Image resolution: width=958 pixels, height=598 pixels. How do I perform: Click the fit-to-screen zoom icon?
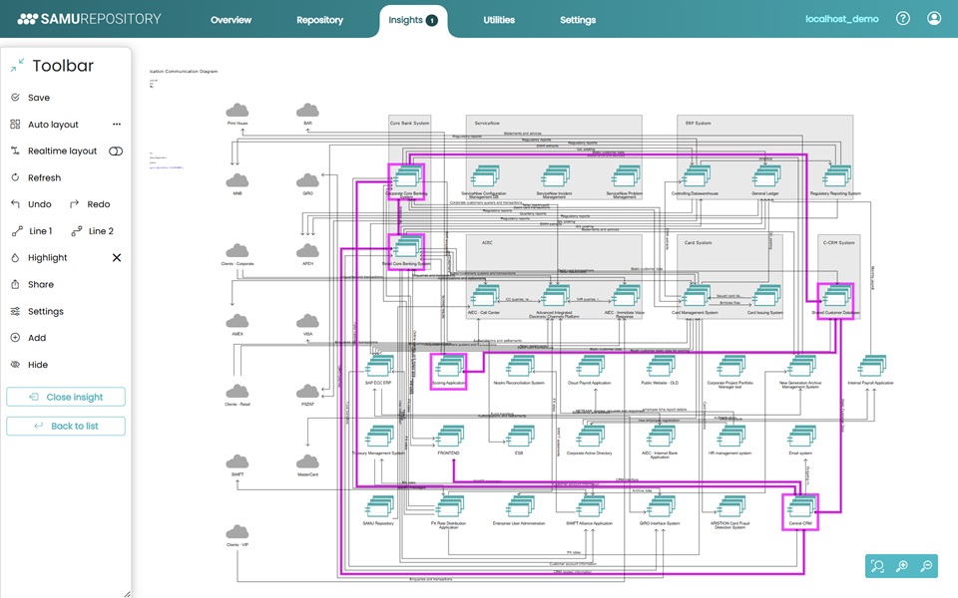pos(878,566)
